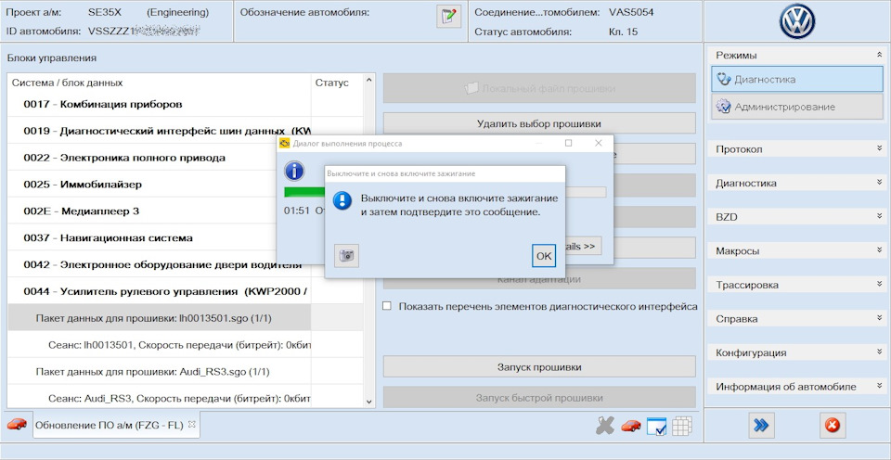The height and width of the screenshot is (460, 891).
Task: Click Локальный файл прошивки button
Action: (x=539, y=88)
